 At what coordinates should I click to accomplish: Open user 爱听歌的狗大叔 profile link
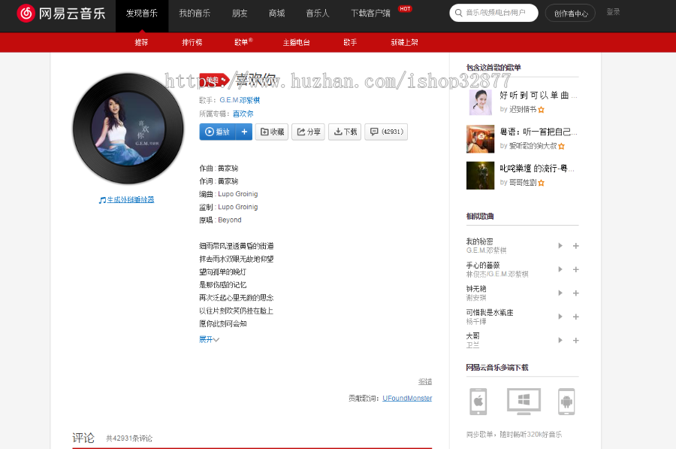click(533, 146)
